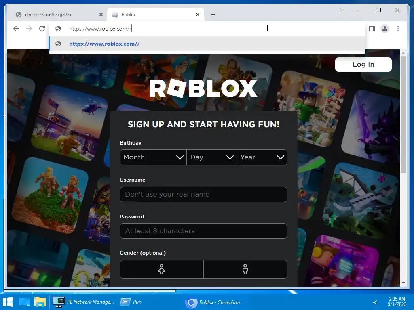Open the Year birthday dropdown

(x=262, y=157)
